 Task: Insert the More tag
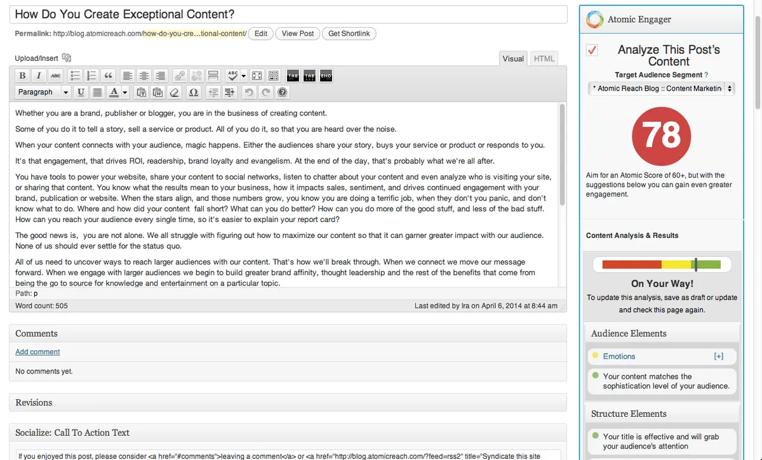pos(213,76)
